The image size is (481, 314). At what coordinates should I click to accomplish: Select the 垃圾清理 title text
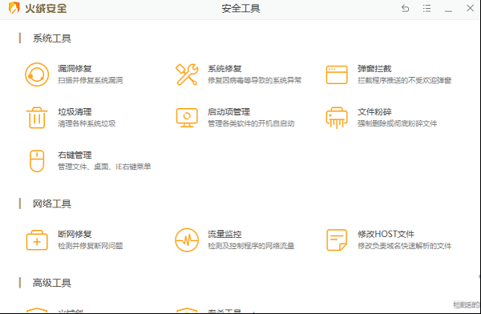(75, 112)
